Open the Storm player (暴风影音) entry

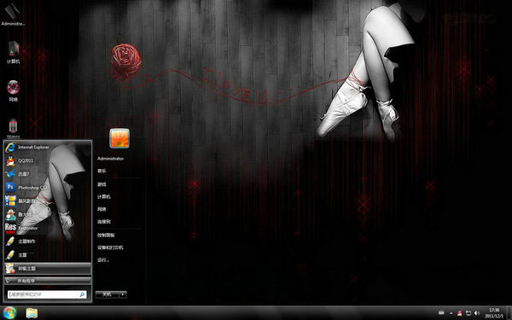pyautogui.click(x=47, y=201)
